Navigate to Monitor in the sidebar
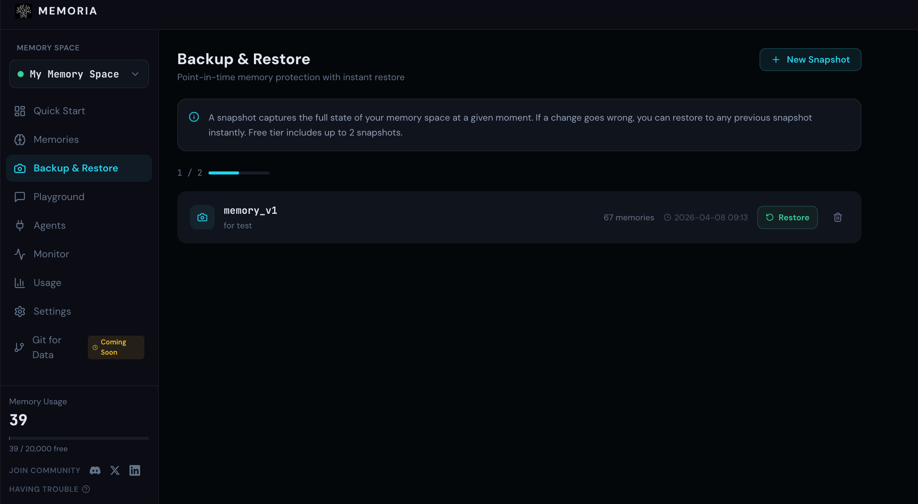 point(51,254)
